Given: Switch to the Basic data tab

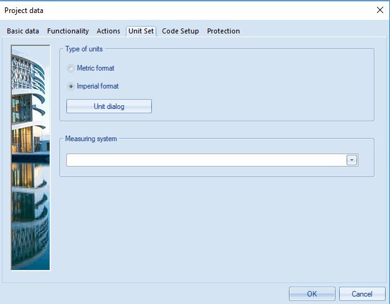Looking at the screenshot, I should [23, 31].
